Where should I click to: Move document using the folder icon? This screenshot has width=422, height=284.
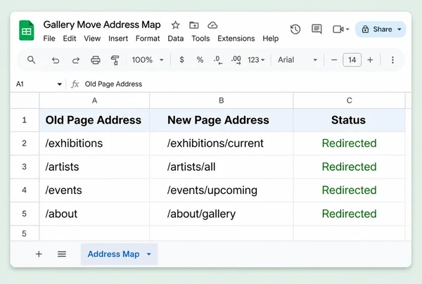tap(194, 25)
